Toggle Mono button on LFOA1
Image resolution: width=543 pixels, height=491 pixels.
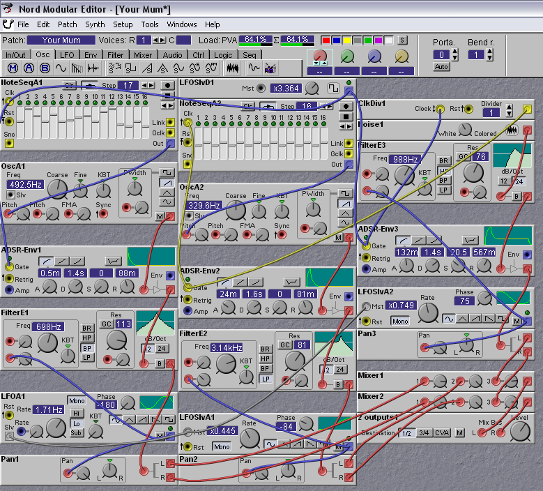point(77,401)
